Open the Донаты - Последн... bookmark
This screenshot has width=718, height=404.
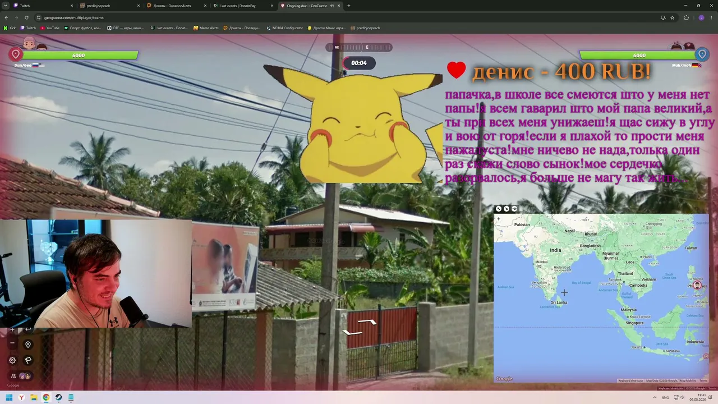tap(242, 28)
